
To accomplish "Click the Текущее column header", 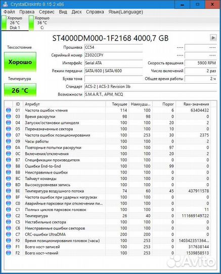I will coord(117,104).
